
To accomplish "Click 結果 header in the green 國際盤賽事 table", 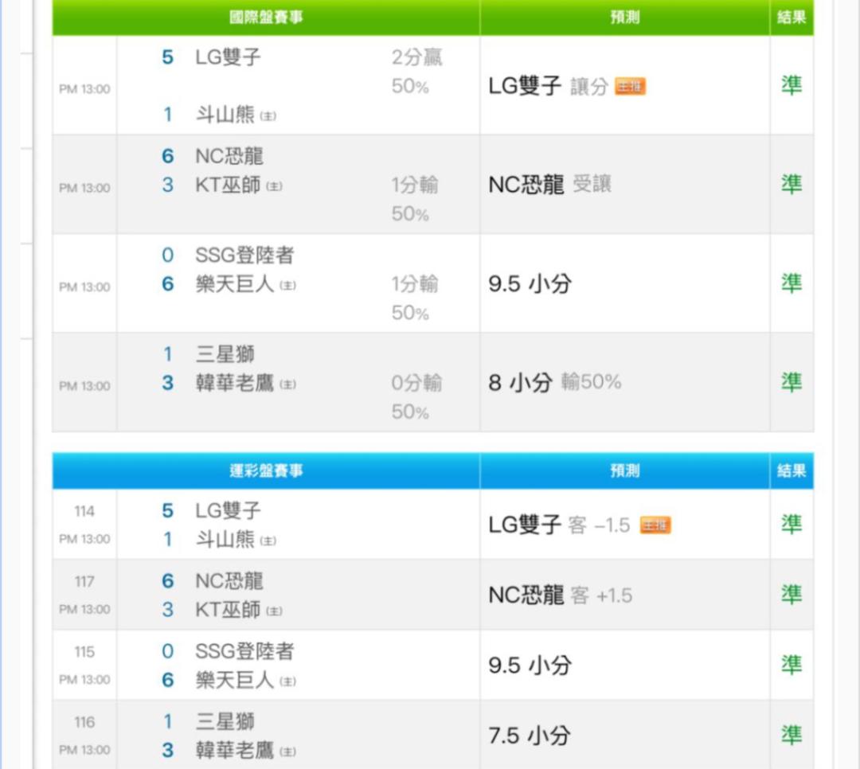I will coord(792,17).
